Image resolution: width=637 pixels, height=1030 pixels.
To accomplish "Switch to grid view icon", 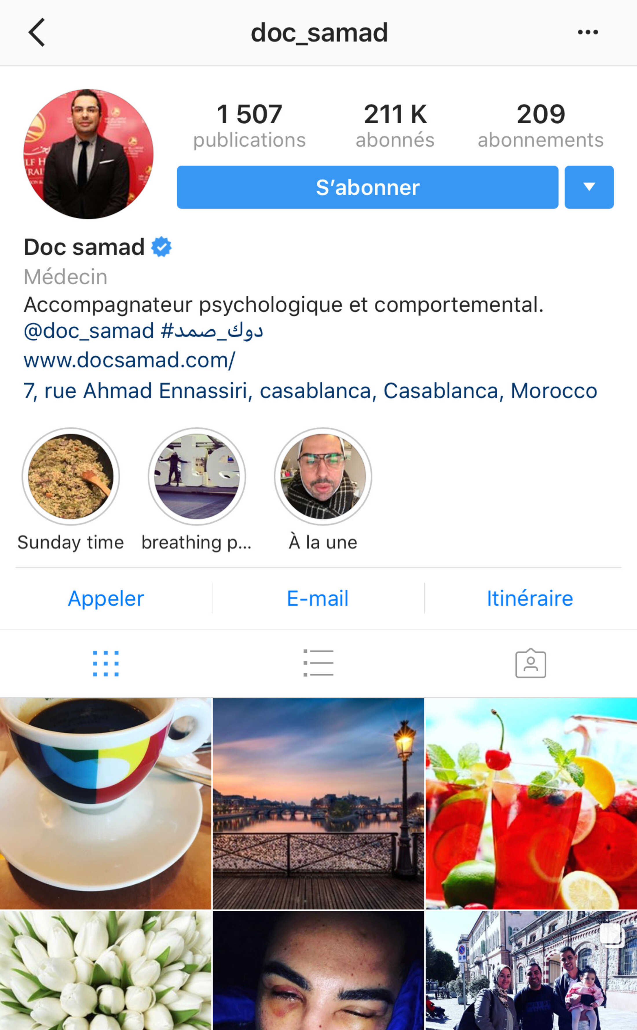I will pyautogui.click(x=106, y=663).
